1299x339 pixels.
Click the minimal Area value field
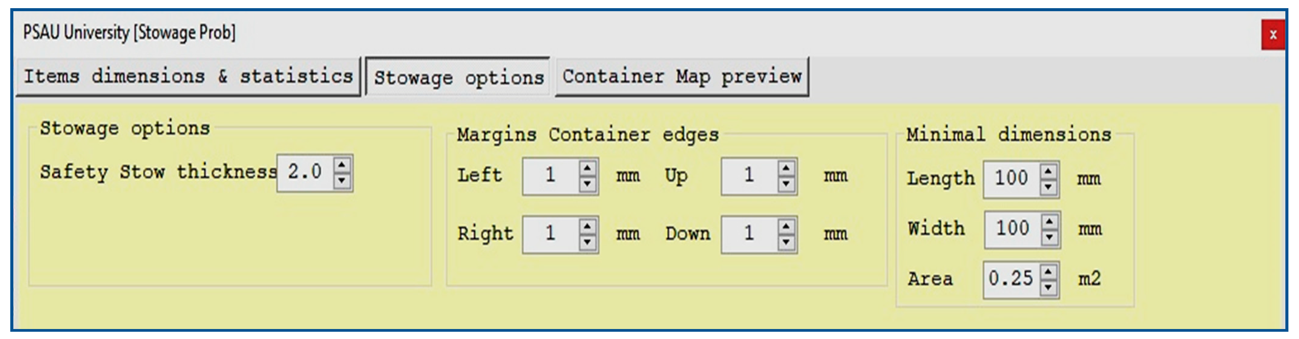click(1011, 279)
